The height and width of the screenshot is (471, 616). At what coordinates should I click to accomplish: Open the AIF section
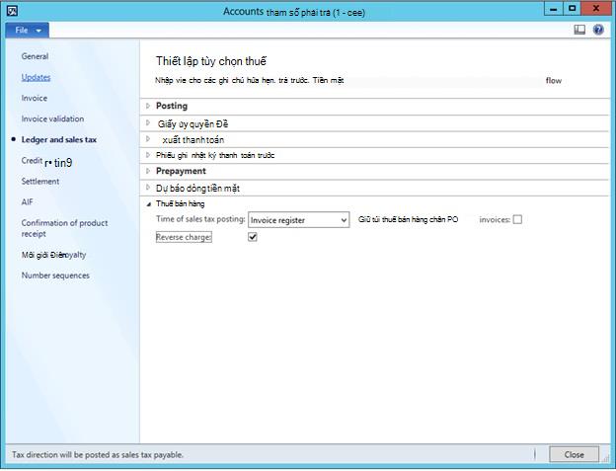click(x=27, y=201)
